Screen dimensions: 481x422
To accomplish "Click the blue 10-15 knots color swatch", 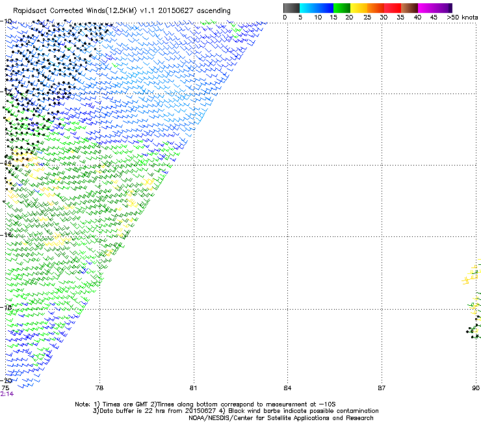I will [325, 8].
